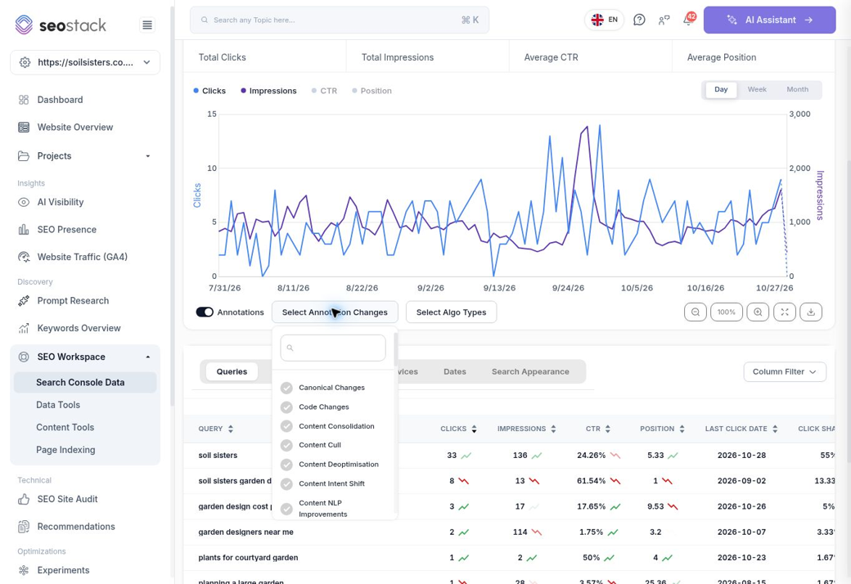Screen dimensions: 851x584
Task: Open Data Tools in SEO Workspace
Action: coord(58,405)
